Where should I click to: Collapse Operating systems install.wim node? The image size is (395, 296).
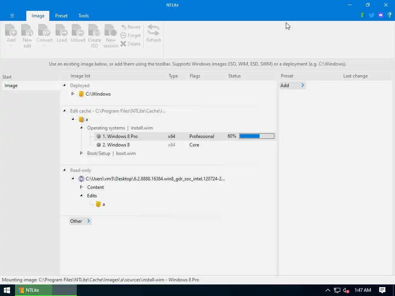point(81,128)
